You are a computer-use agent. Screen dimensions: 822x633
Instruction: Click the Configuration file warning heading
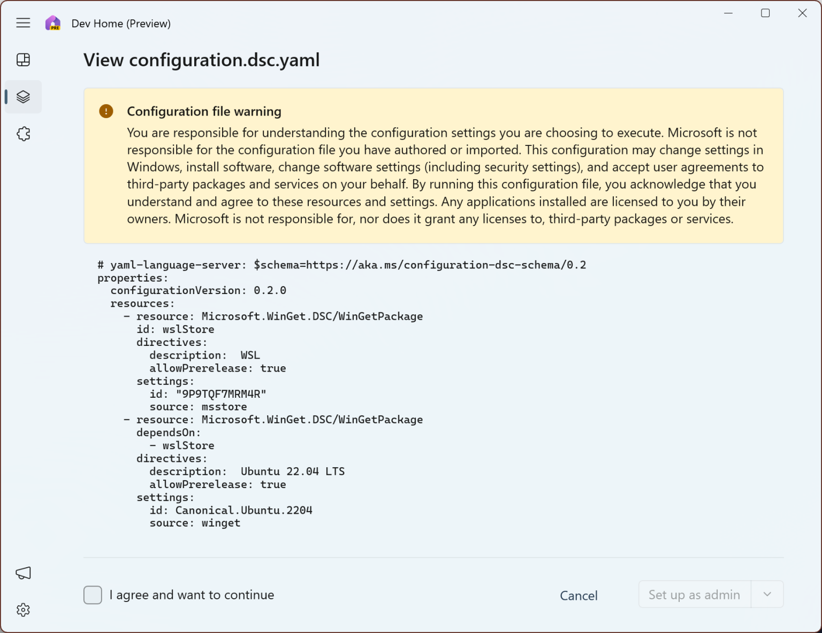coord(204,111)
